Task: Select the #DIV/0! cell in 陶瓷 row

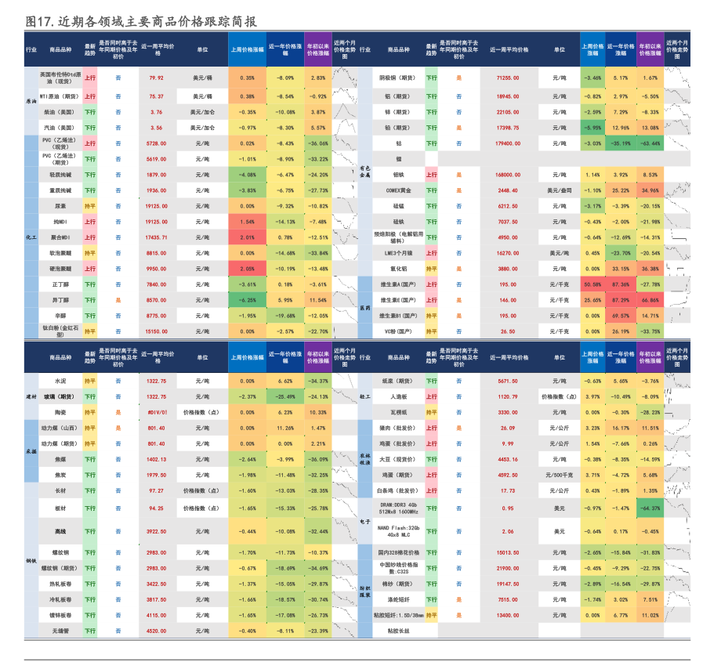Action: point(156,412)
